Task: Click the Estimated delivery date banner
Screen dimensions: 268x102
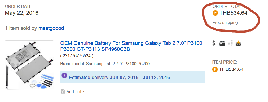Action: 133,77
